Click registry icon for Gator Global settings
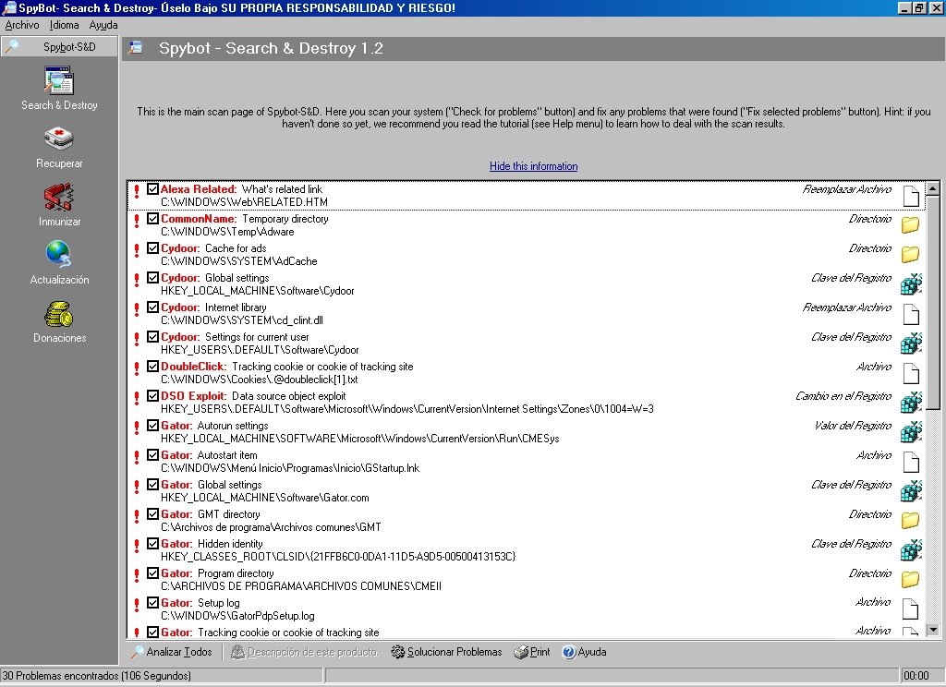Screen dimensions: 946x687 point(911,491)
